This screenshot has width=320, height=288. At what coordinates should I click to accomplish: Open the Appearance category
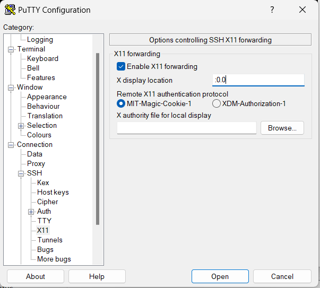click(x=47, y=97)
